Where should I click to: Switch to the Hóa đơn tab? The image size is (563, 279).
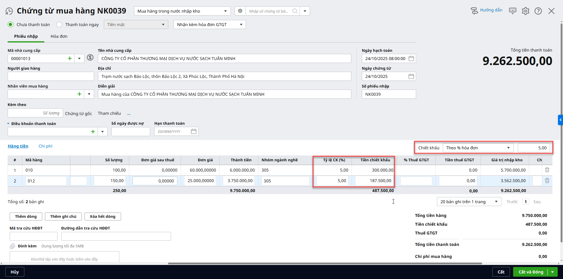click(59, 36)
